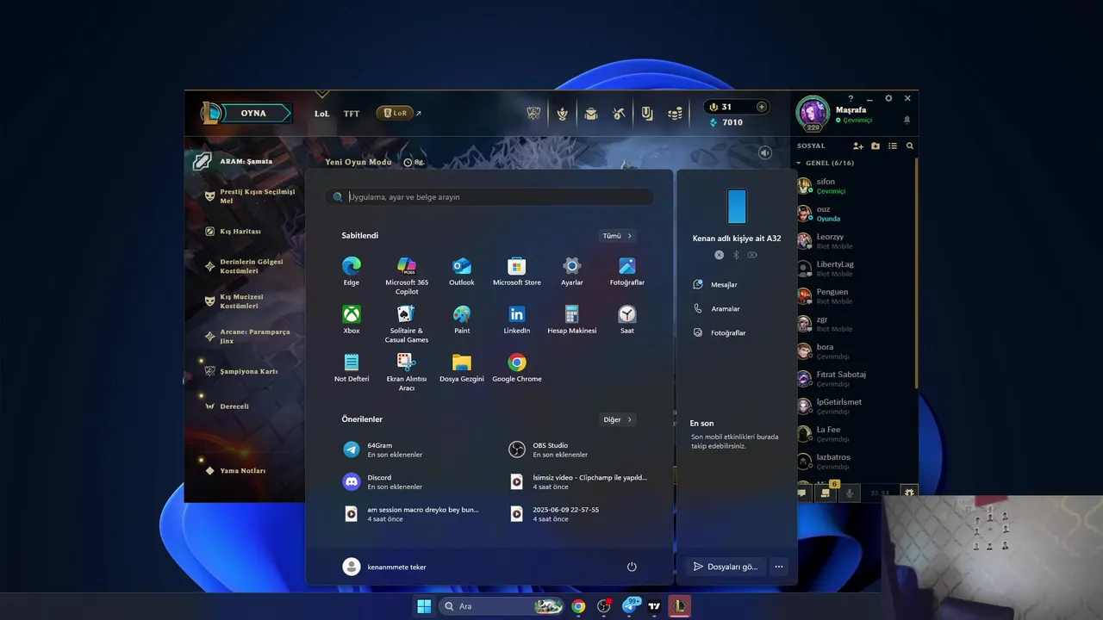This screenshot has width=1103, height=620.
Task: Open the Loot hammer icon
Action: 619,114
